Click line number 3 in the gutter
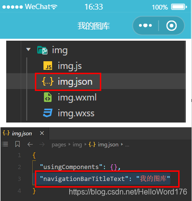The width and height of the screenshot is (192, 201). [19, 179]
